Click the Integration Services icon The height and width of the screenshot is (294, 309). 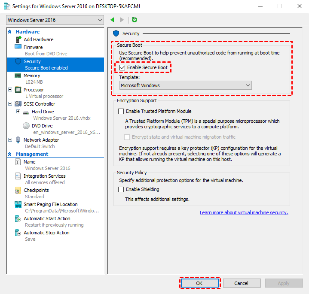pos(18,176)
